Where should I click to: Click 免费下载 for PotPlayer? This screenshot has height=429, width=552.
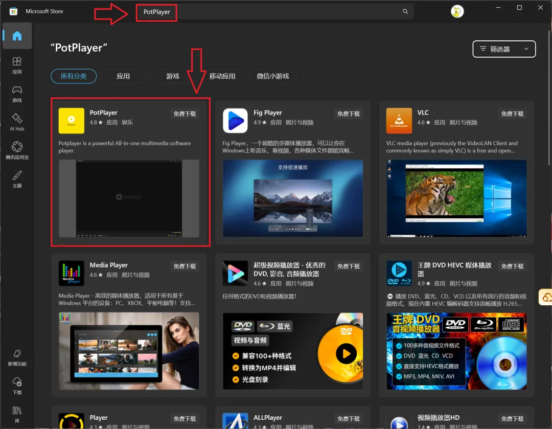coord(185,114)
